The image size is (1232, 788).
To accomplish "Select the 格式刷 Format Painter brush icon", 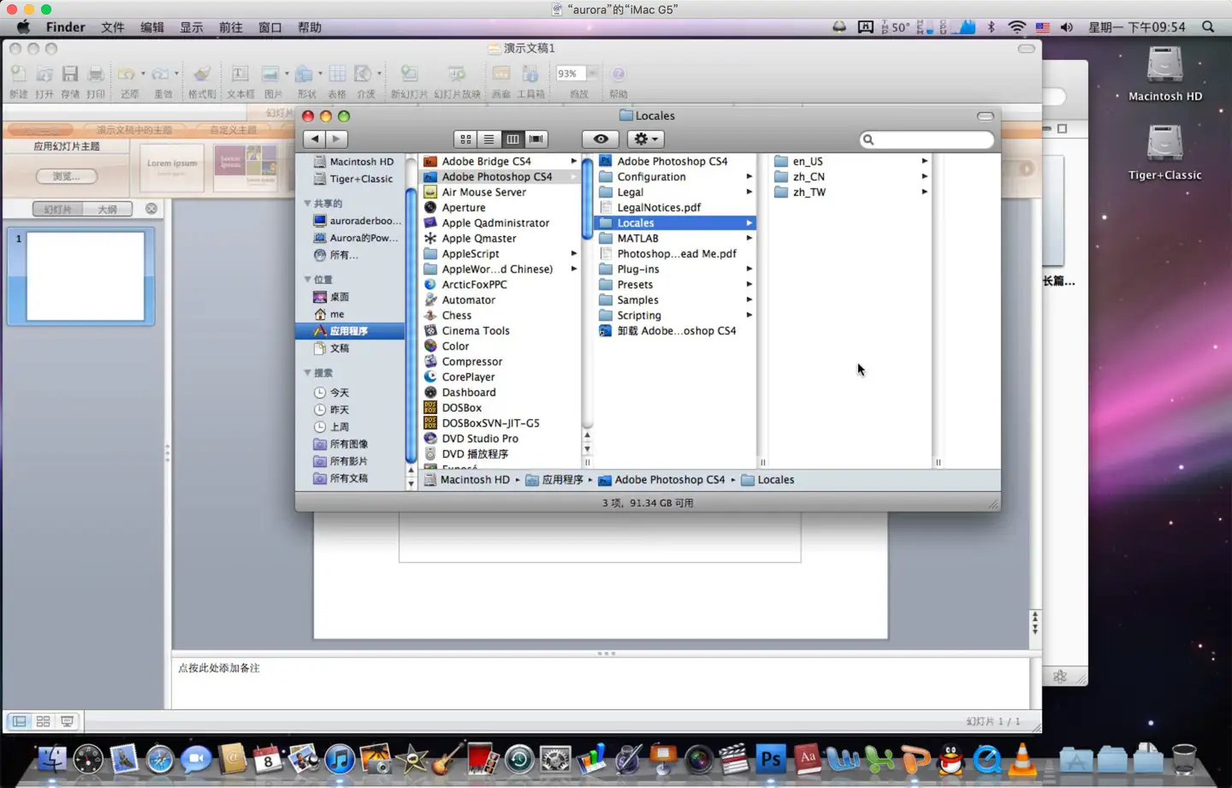I will [202, 74].
